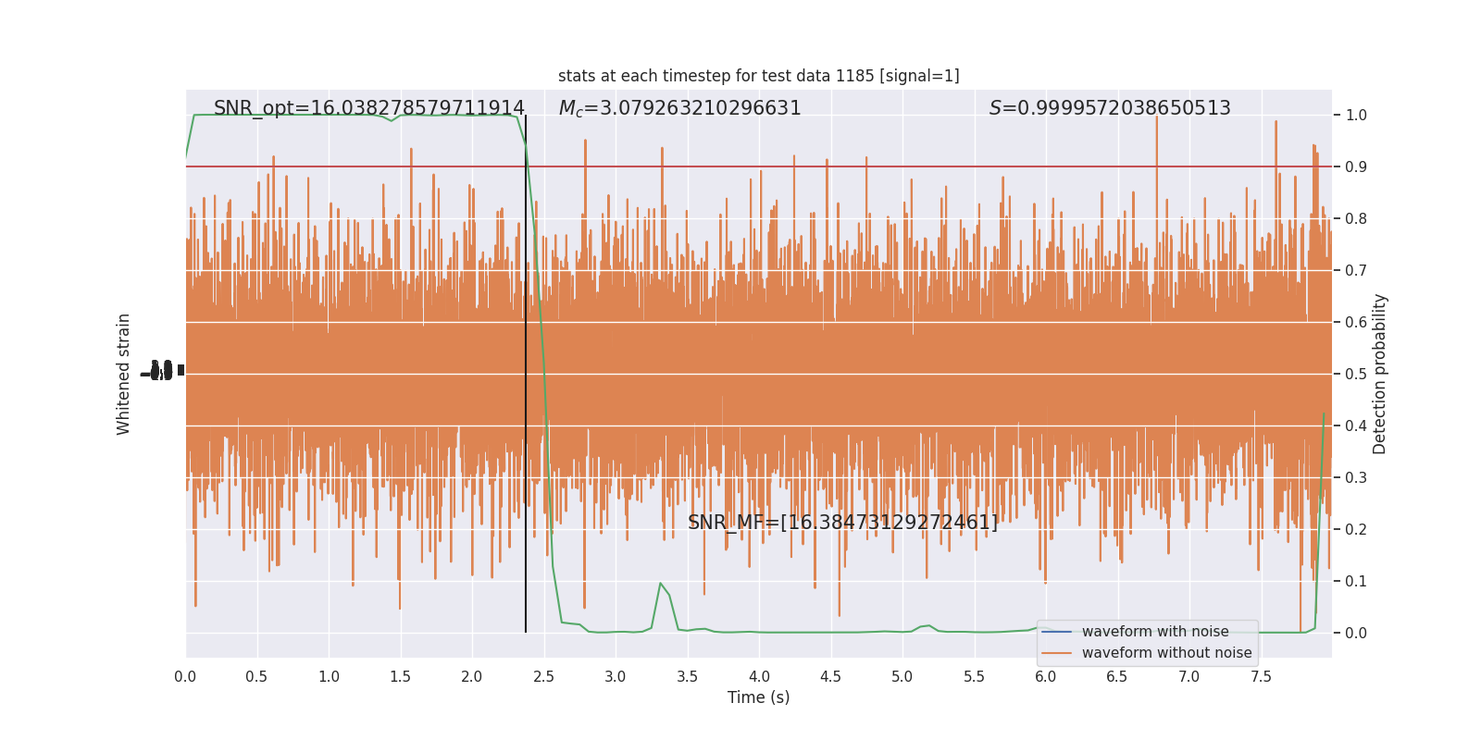
Task: Click x-axis tick label 5.0
Action: click(902, 677)
